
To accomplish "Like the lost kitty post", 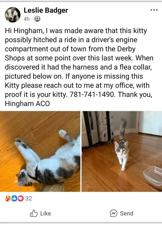I will point(40,213).
